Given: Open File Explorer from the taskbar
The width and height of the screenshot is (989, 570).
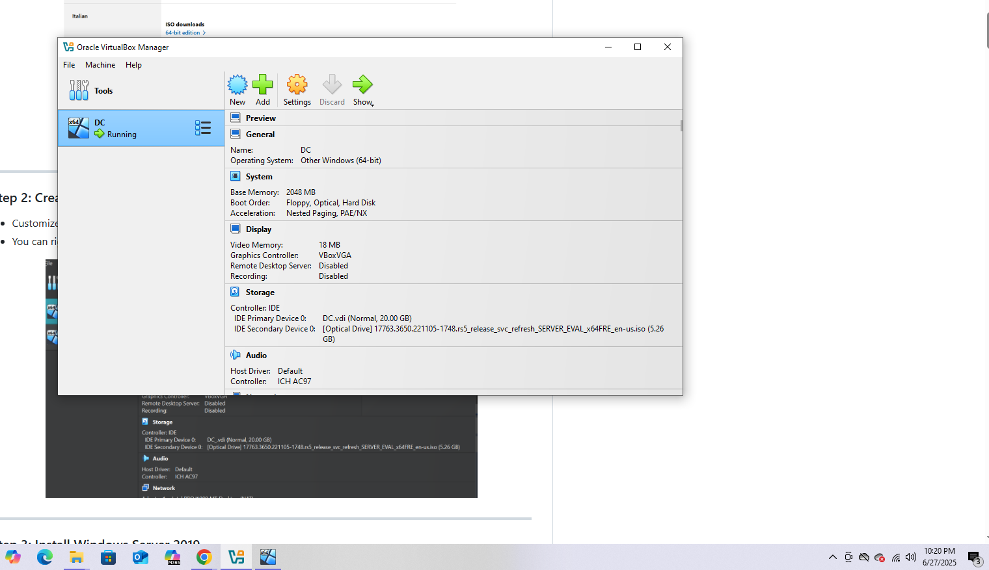Looking at the screenshot, I should click(x=76, y=557).
